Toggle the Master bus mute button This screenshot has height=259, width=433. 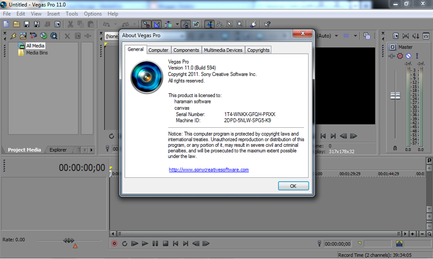(408, 56)
